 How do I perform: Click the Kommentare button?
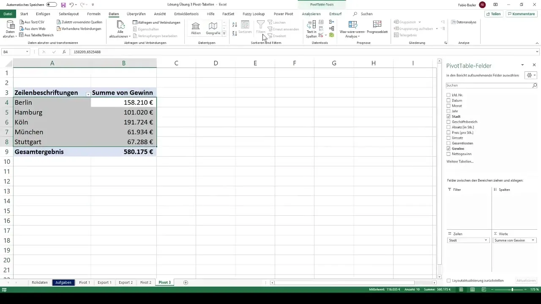521,14
